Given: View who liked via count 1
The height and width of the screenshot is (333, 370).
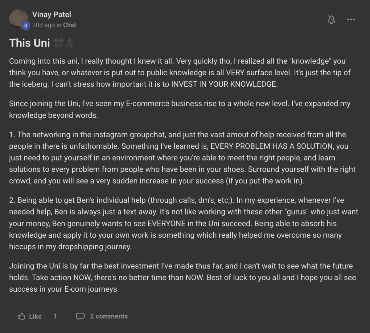Looking at the screenshot, I should 55,316.
